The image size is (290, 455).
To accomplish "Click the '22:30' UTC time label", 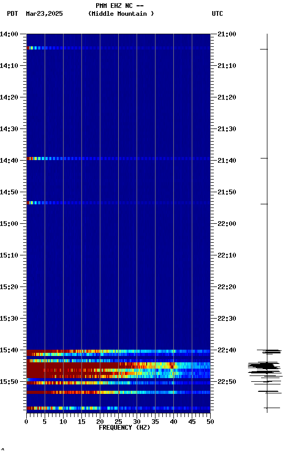I will (x=227, y=319).
